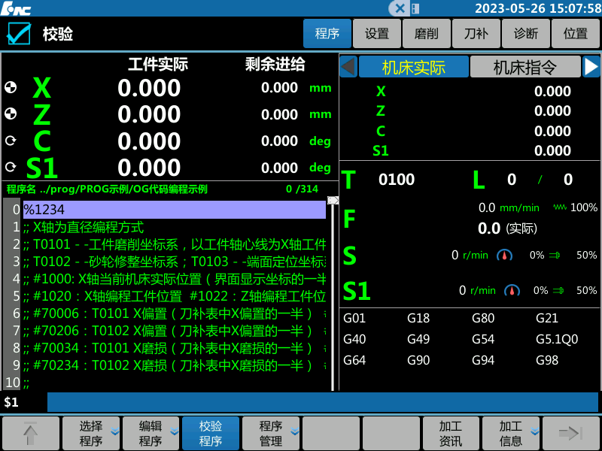Click the $1 command input field
Screen dimensions: 602x451
click(x=324, y=402)
